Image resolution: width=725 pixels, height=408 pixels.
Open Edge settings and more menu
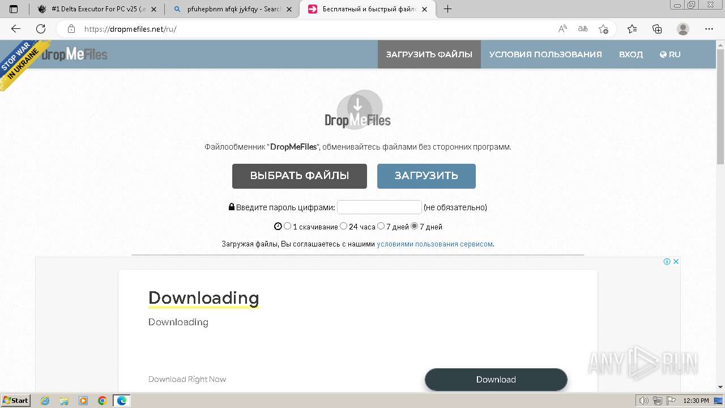(x=709, y=29)
